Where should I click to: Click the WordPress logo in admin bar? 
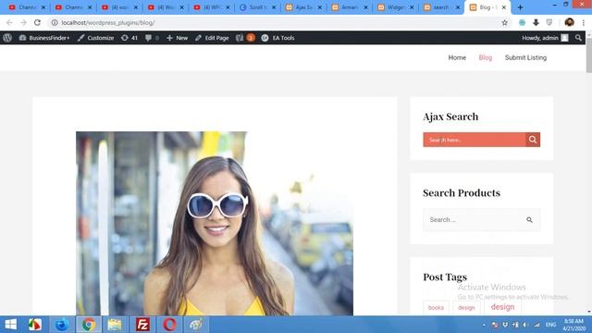click(x=7, y=38)
